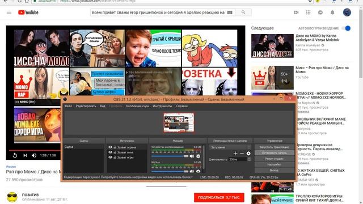Open the YouTube apps grid
The width and height of the screenshot is (363, 204).
(308, 12)
